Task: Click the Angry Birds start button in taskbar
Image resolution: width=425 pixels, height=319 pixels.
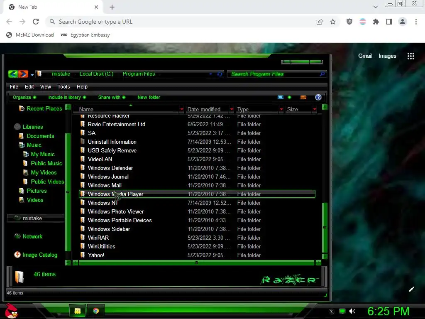Action: pos(11,311)
